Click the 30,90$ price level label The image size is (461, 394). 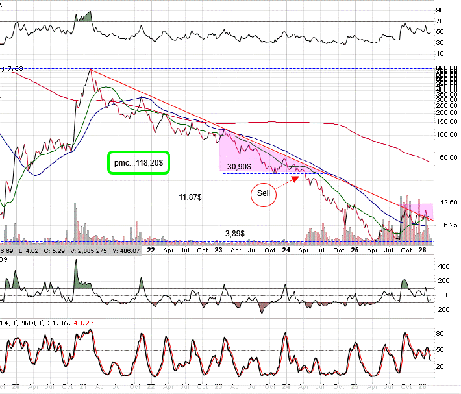pos(240,167)
